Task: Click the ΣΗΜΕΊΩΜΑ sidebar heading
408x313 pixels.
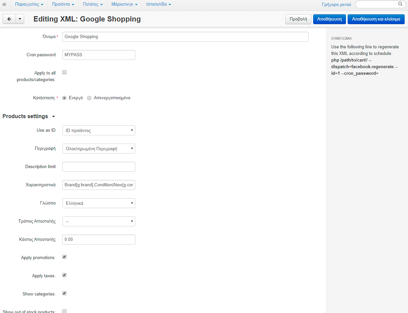Action: 341,38
